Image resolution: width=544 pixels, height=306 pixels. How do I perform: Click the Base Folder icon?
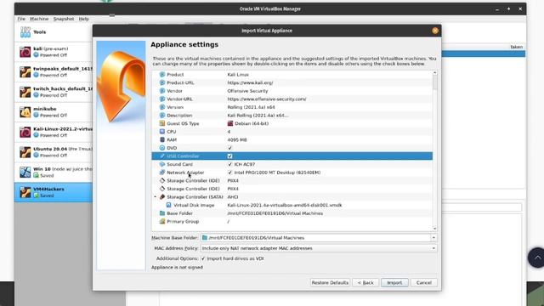[x=162, y=213]
